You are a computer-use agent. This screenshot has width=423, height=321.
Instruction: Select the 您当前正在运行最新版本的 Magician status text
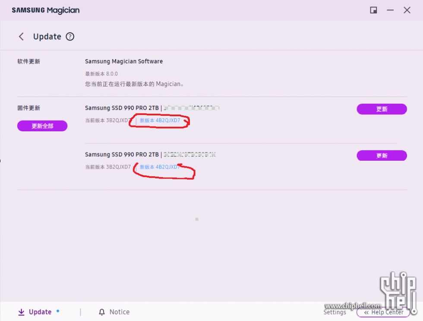[x=134, y=84]
